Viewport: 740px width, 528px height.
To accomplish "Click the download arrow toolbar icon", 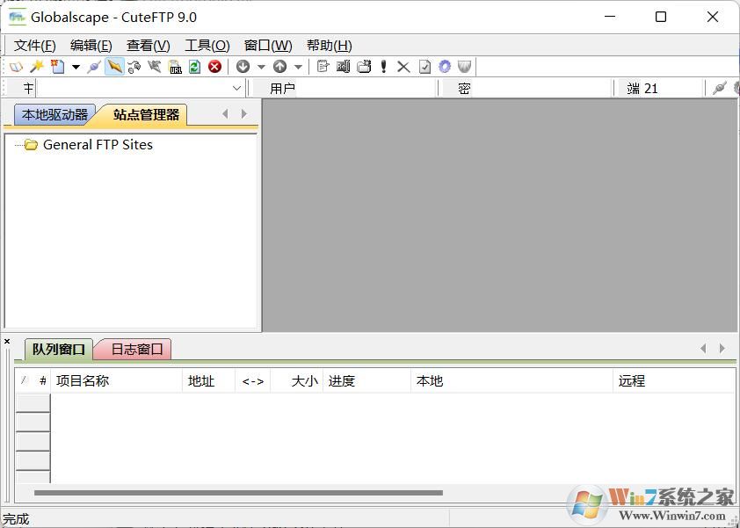I will coord(243,66).
